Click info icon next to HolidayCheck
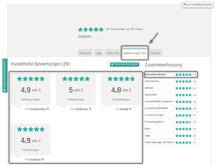The width and height of the screenshot is (215, 165). tap(48, 109)
